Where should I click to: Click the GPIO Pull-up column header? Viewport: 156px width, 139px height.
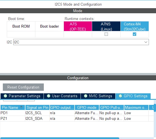pos(112,107)
